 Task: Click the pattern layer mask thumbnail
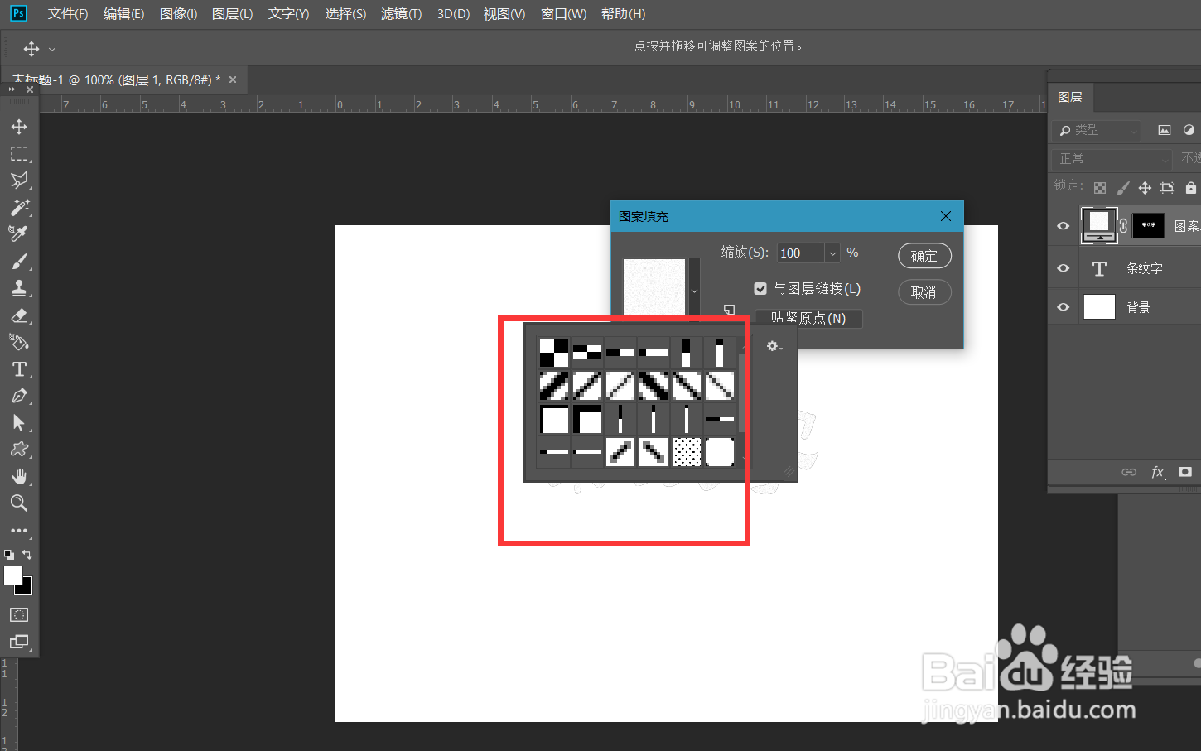(1148, 225)
